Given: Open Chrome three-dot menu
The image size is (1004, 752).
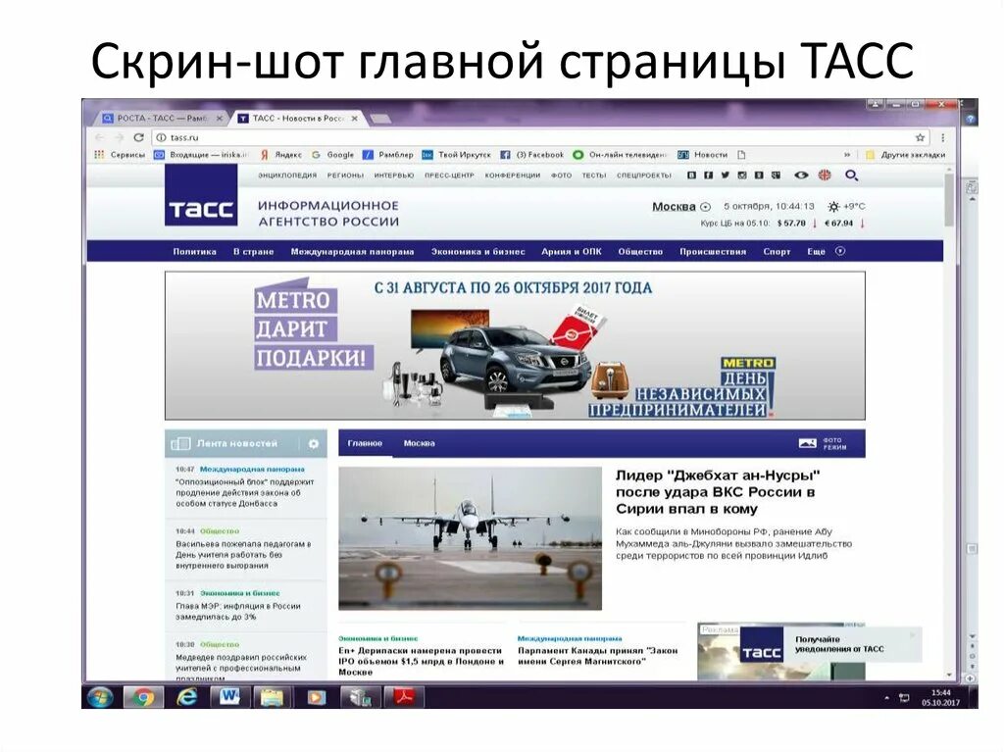Looking at the screenshot, I should [x=942, y=137].
